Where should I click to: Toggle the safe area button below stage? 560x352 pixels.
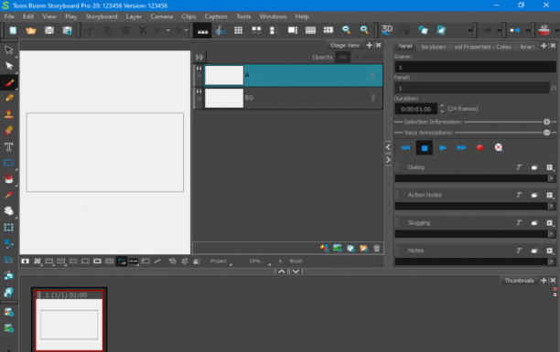point(85,261)
